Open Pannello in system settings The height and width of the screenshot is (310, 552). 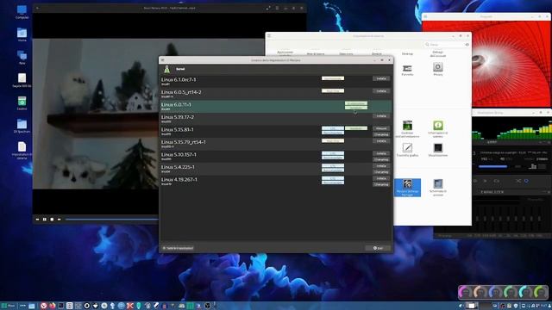407,70
